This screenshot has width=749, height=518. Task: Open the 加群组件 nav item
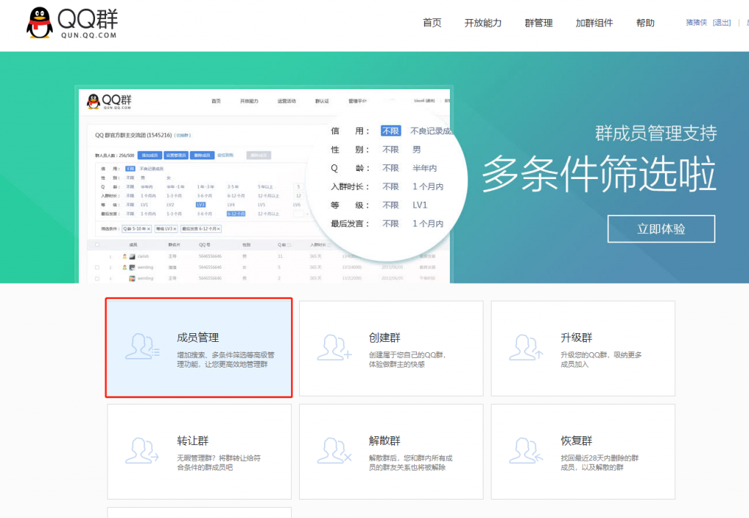(594, 23)
